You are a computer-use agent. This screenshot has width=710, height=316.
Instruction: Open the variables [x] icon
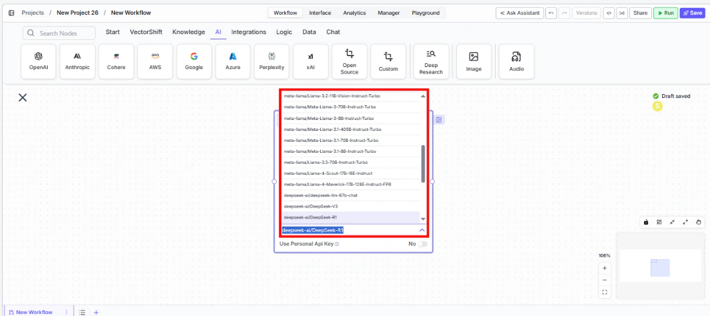(622, 13)
